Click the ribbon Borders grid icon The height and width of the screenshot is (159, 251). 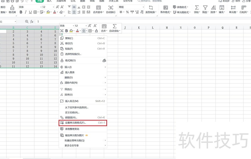[35, 12]
